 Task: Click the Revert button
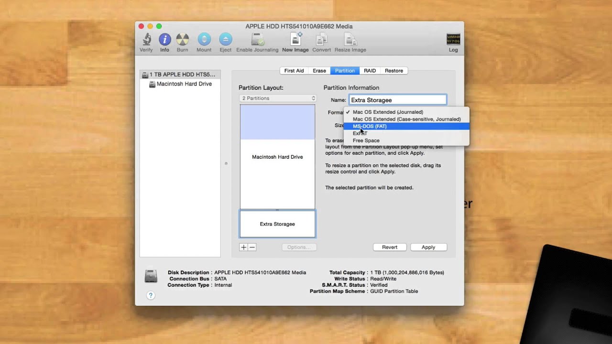(390, 247)
